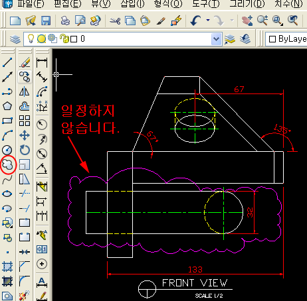Select the Diameter Dimension tool
Image resolution: width=307 pixels, height=301 pixels.
[x=42, y=154]
